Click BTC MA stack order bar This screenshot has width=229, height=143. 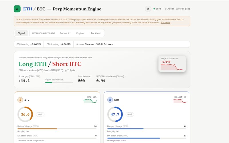point(57,138)
